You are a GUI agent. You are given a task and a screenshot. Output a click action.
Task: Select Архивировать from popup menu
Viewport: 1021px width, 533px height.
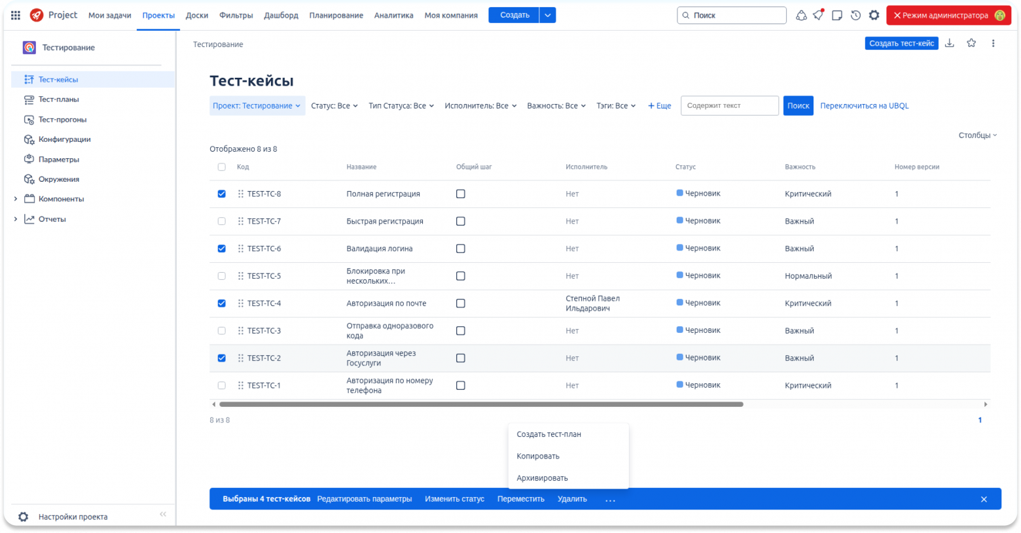pos(568,478)
